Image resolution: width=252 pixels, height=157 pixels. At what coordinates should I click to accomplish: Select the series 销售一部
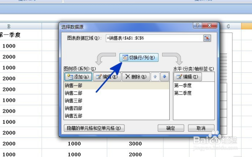(116, 85)
